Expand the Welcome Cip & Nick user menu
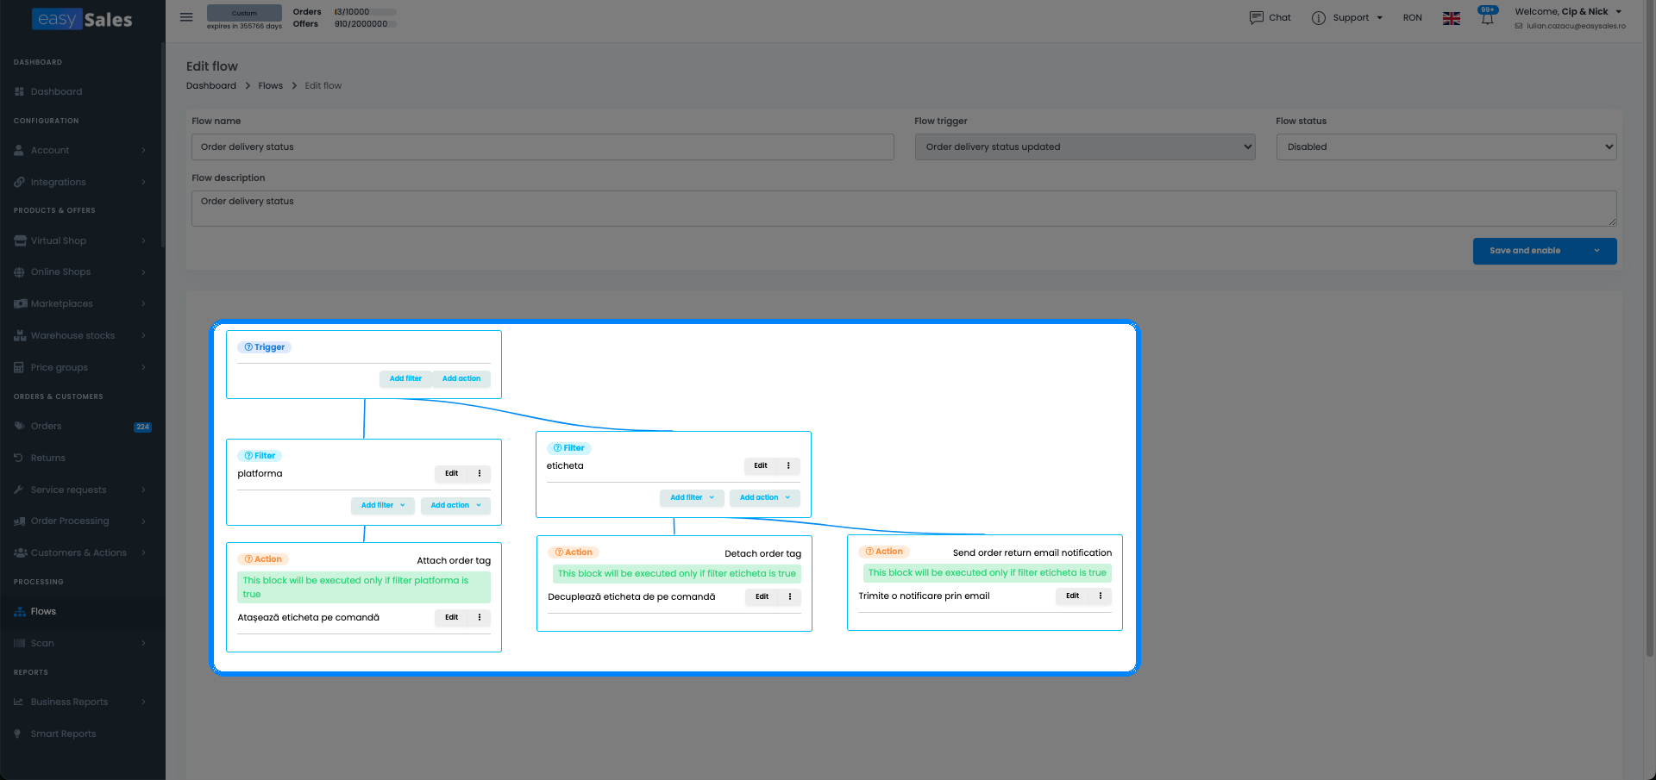The width and height of the screenshot is (1656, 780). pos(1569,12)
